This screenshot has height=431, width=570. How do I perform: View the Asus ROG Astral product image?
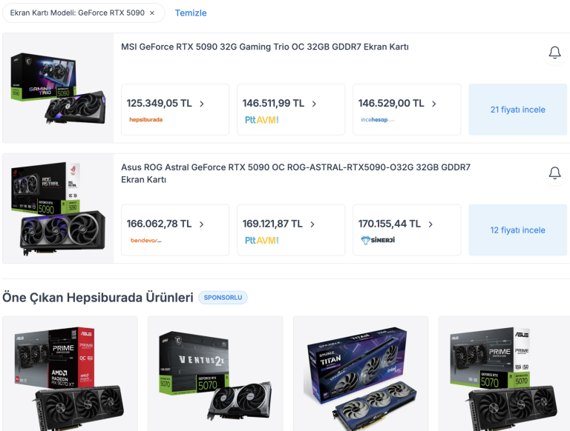[x=58, y=209]
